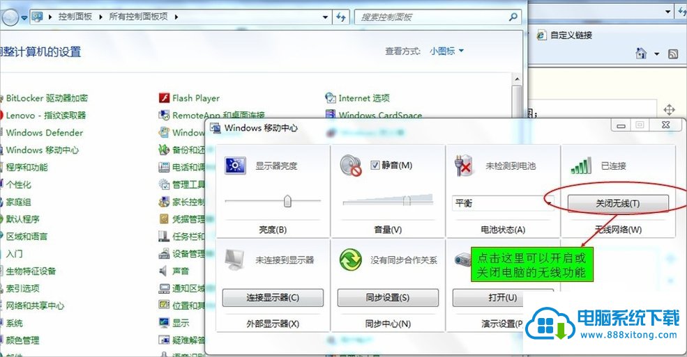Image resolution: width=687 pixels, height=357 pixels.
Task: Click the RSS feed icon in browser window
Action: [673, 54]
